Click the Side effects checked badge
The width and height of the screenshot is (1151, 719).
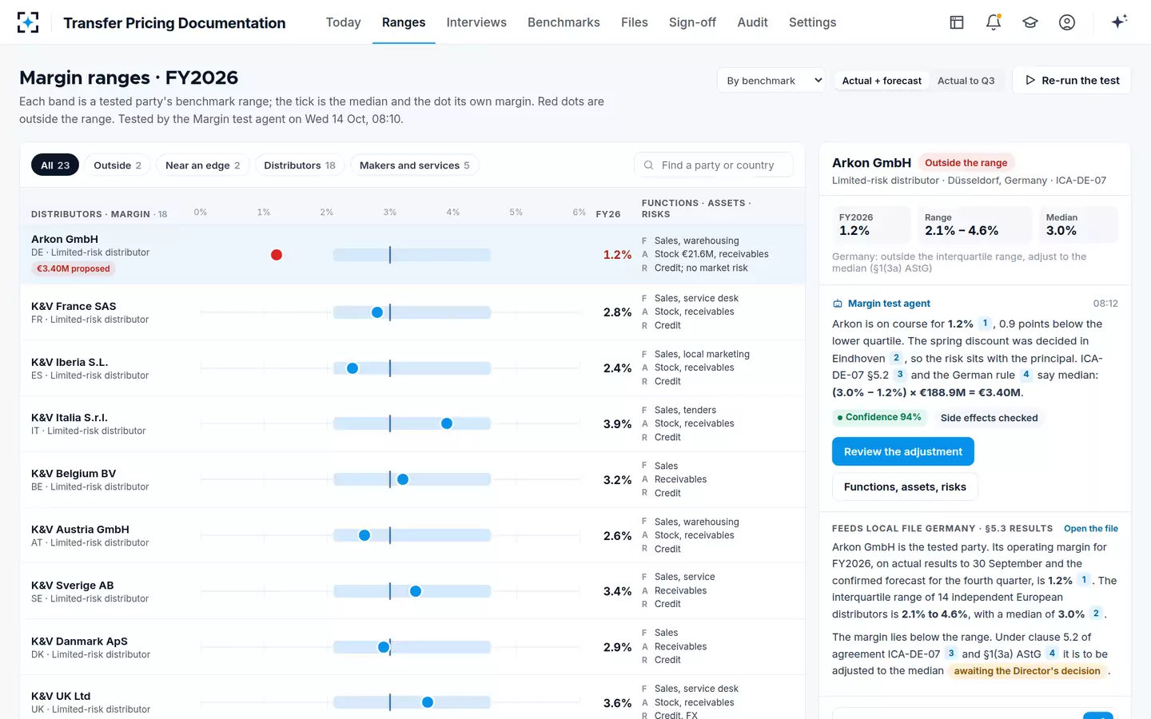[x=989, y=418]
